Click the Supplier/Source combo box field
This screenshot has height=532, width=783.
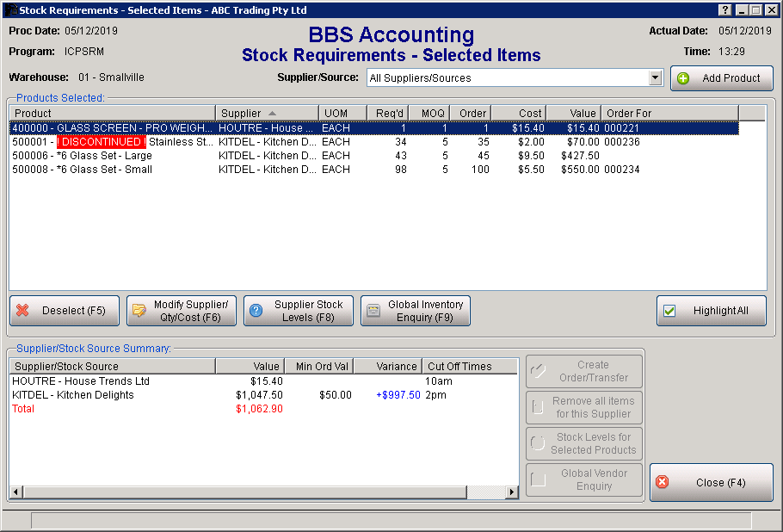tap(508, 77)
